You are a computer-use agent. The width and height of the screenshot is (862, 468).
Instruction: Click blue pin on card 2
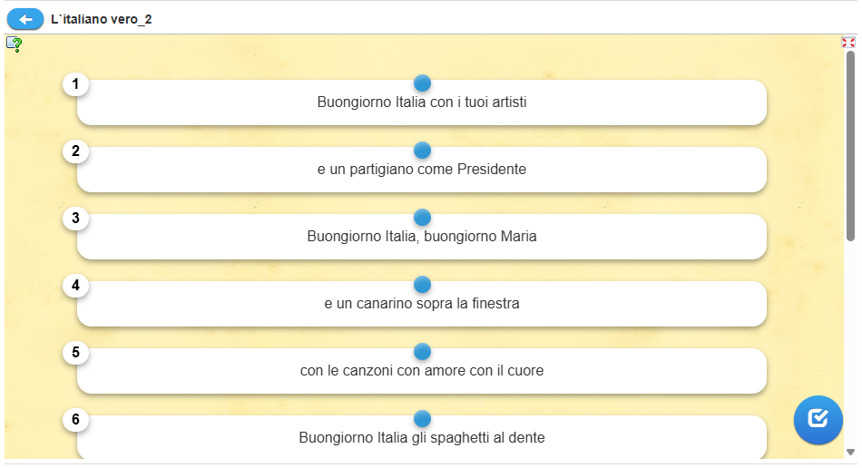pyautogui.click(x=422, y=151)
